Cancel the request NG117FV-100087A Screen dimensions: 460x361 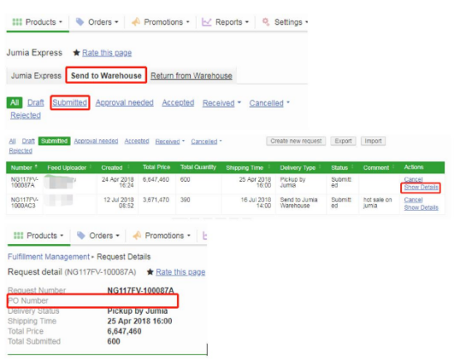(x=413, y=179)
